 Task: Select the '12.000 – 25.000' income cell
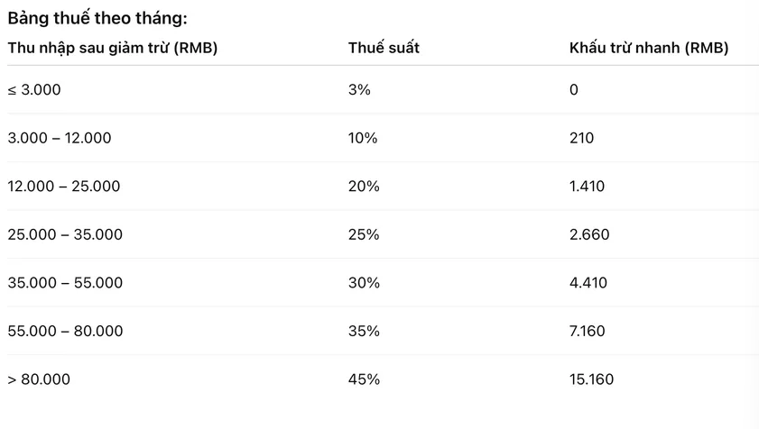(64, 187)
